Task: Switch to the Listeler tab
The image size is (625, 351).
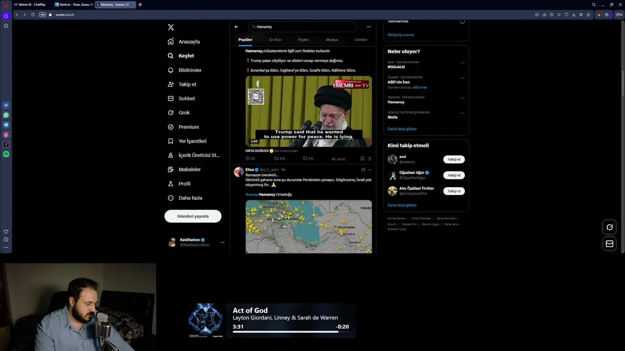Action: 361,39
